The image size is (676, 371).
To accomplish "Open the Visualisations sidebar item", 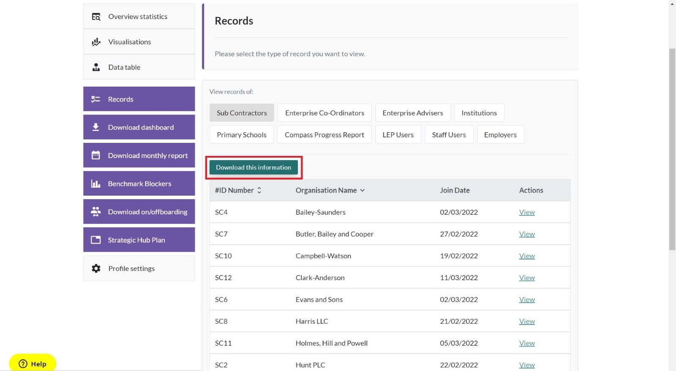I will tap(139, 42).
